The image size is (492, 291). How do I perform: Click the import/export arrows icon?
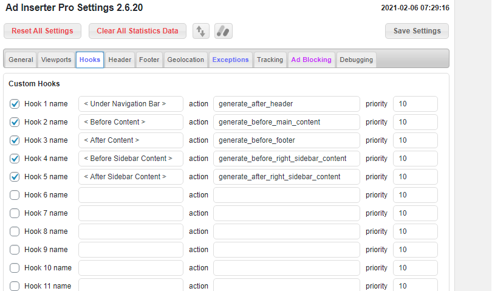(201, 31)
